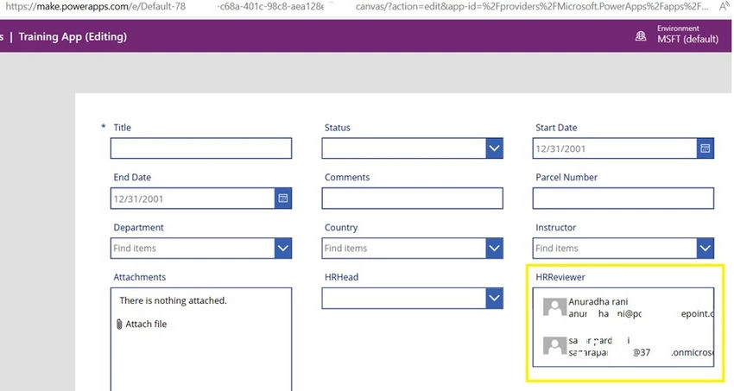Click the Status field label
The image size is (734, 391).
click(x=337, y=127)
